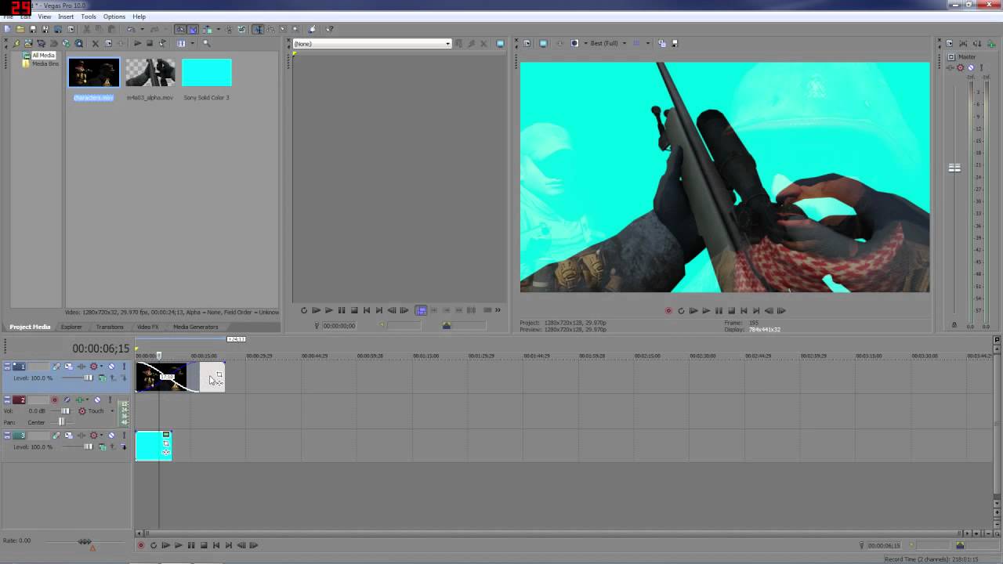Viewport: 1003px width, 564px height.
Task: Arm audio track 2 for record
Action: click(x=55, y=399)
